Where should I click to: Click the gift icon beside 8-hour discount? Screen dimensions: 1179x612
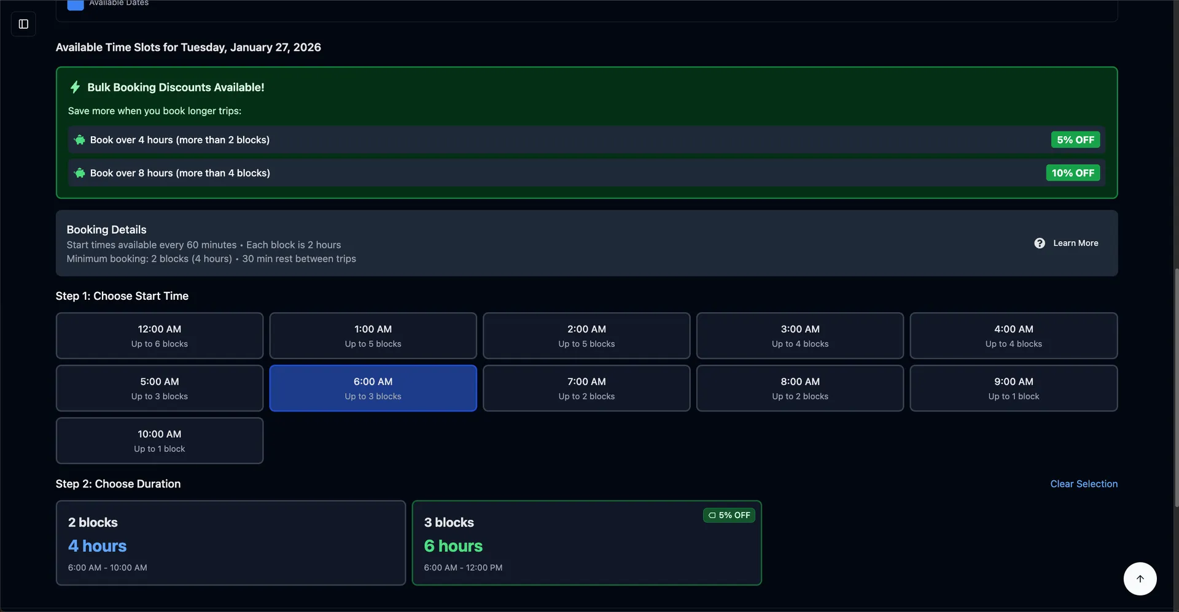pos(79,173)
